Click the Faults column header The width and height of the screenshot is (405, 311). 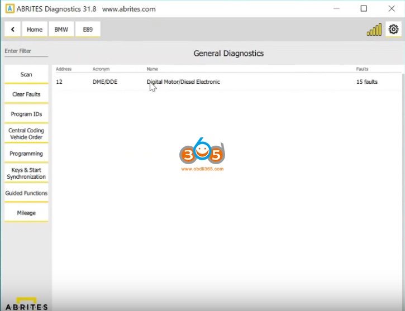pos(362,69)
